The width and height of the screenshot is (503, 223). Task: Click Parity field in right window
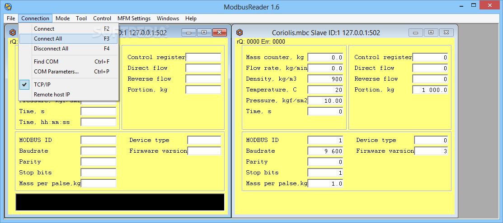325,162
